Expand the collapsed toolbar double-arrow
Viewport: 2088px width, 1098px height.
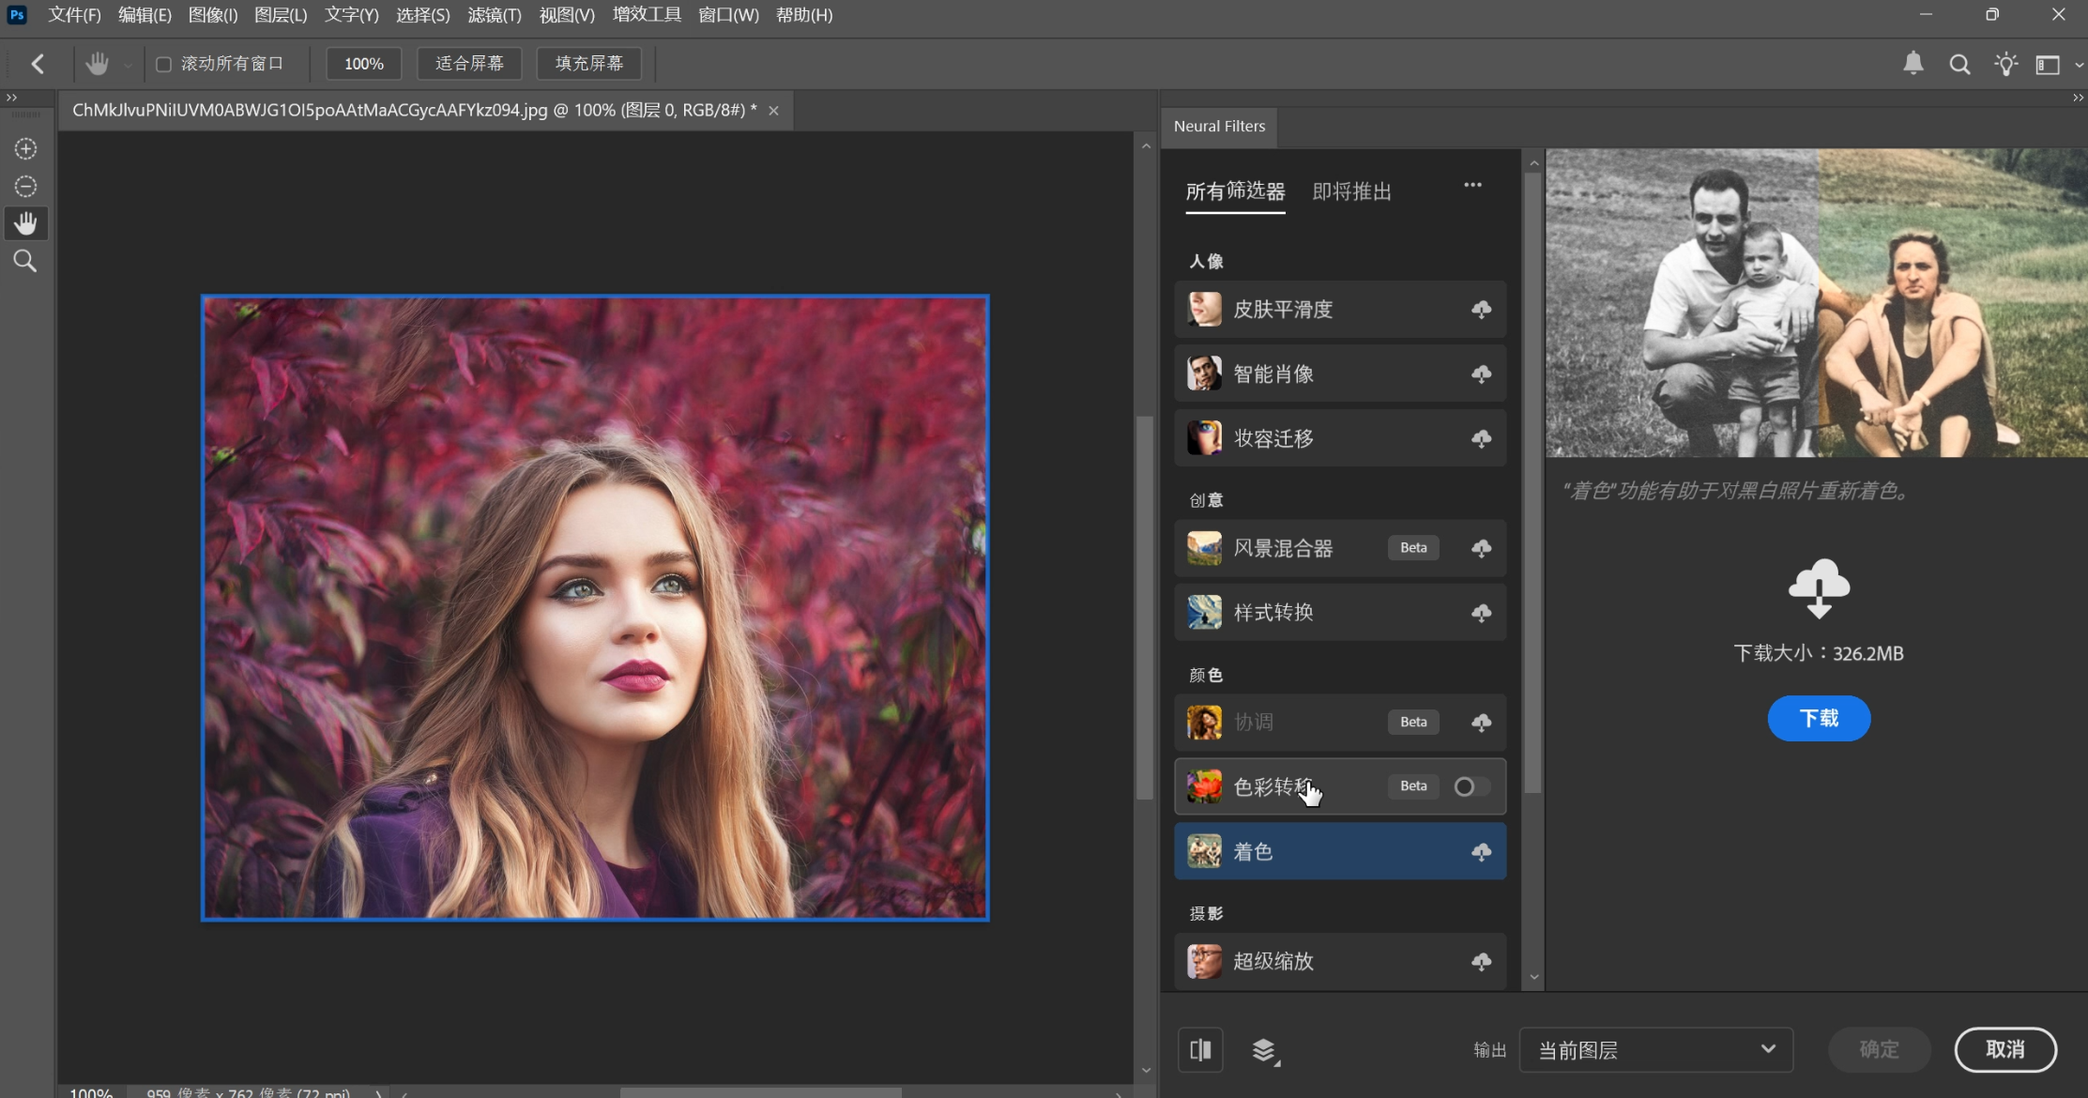pos(11,98)
